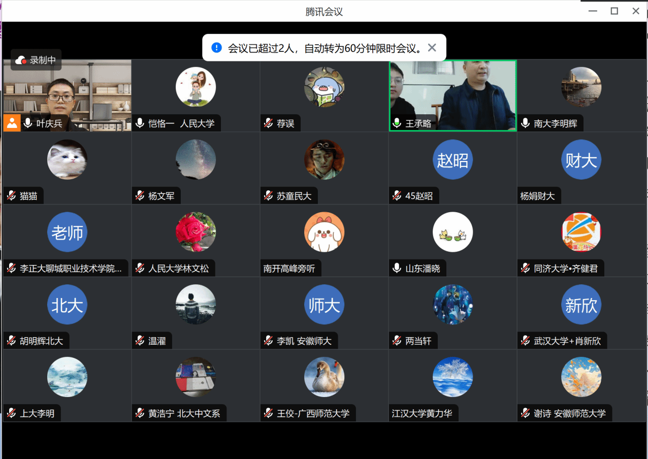
Task: Dismiss the 60-minute meeting limit notification
Action: pyautogui.click(x=432, y=48)
